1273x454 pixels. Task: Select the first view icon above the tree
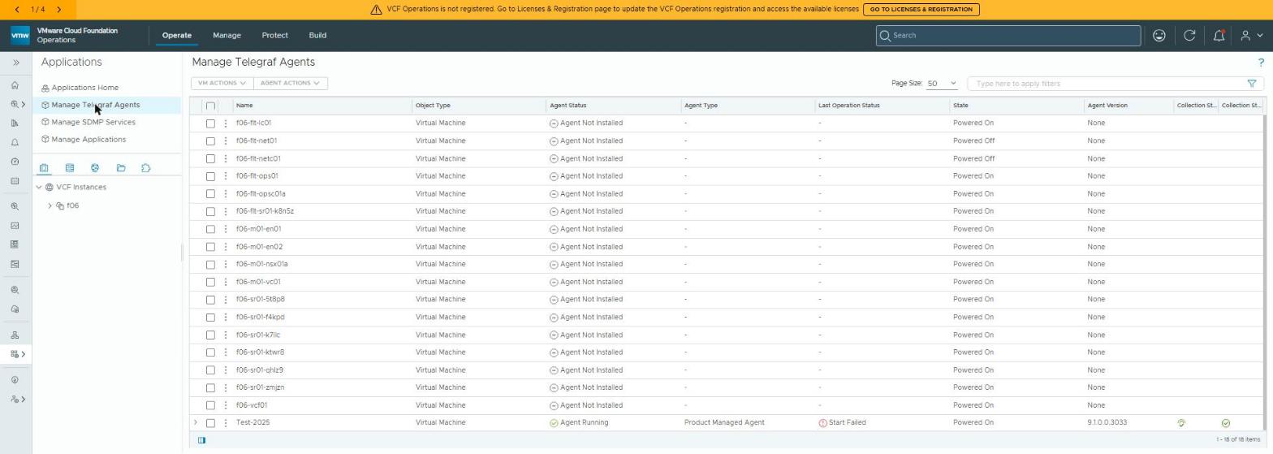click(44, 168)
